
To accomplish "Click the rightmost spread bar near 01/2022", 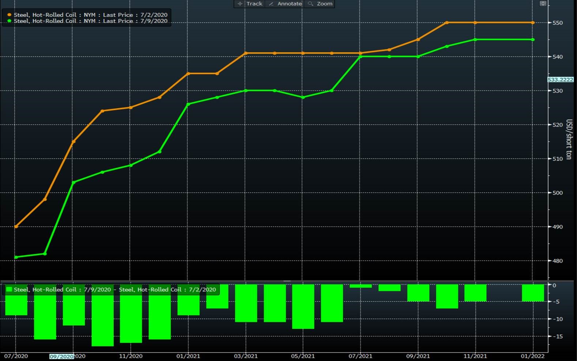I will 533,293.
